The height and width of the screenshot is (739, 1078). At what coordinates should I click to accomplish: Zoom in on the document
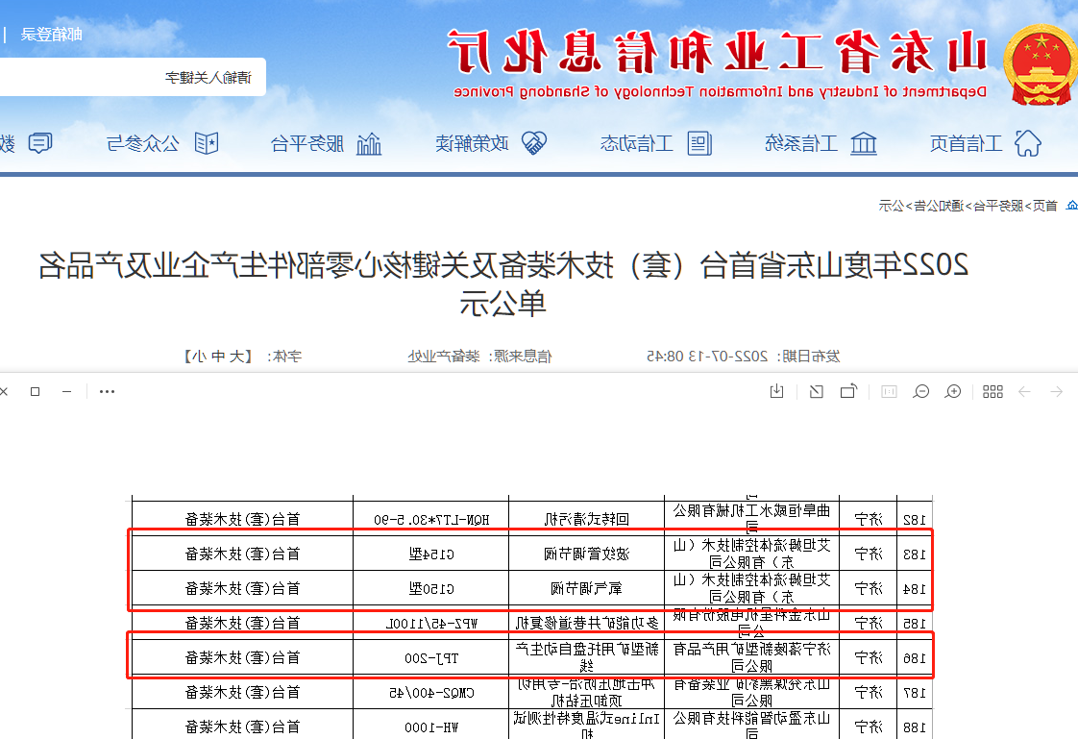[953, 391]
